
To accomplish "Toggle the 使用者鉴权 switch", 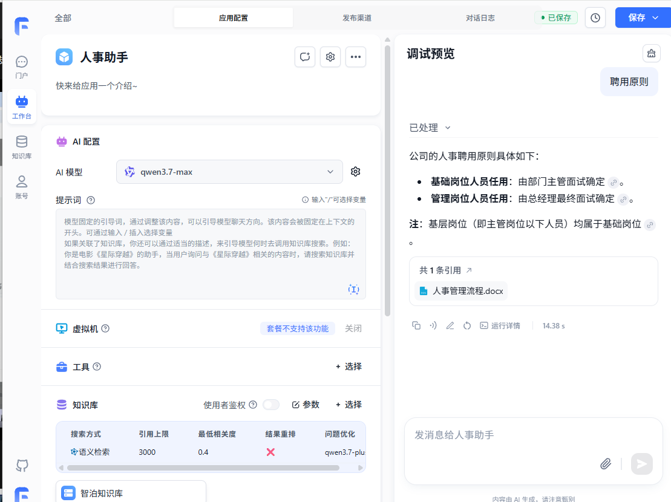I will tap(271, 405).
